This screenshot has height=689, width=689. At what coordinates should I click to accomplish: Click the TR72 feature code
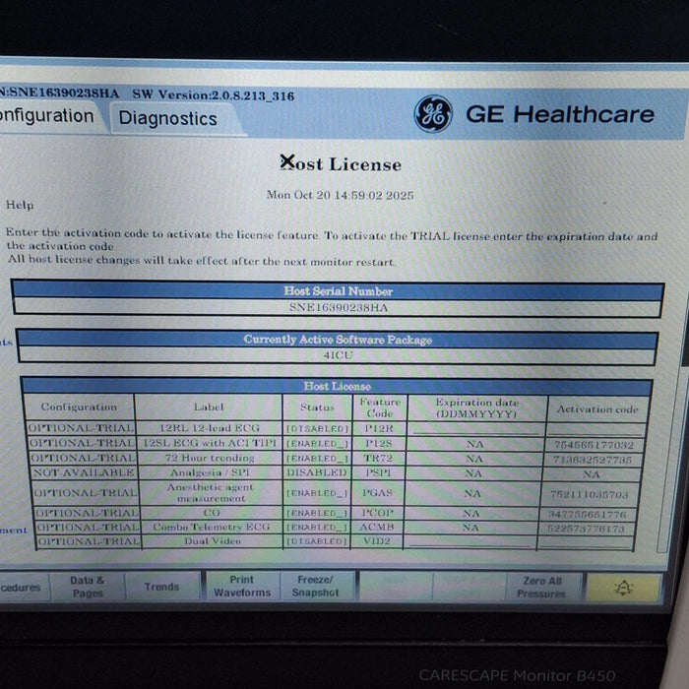point(378,459)
